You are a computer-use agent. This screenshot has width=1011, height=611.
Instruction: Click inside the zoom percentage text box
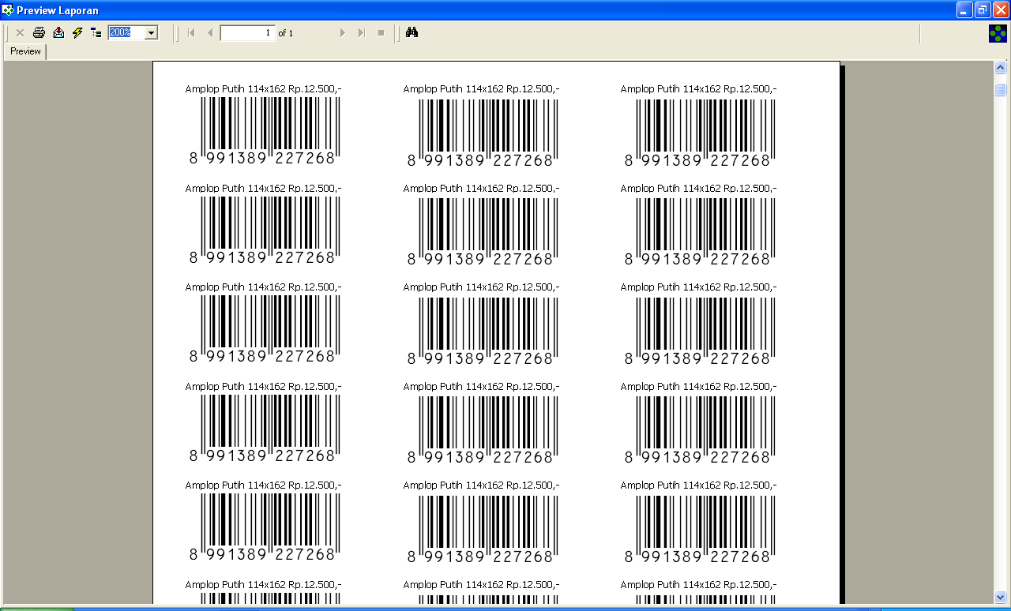126,32
